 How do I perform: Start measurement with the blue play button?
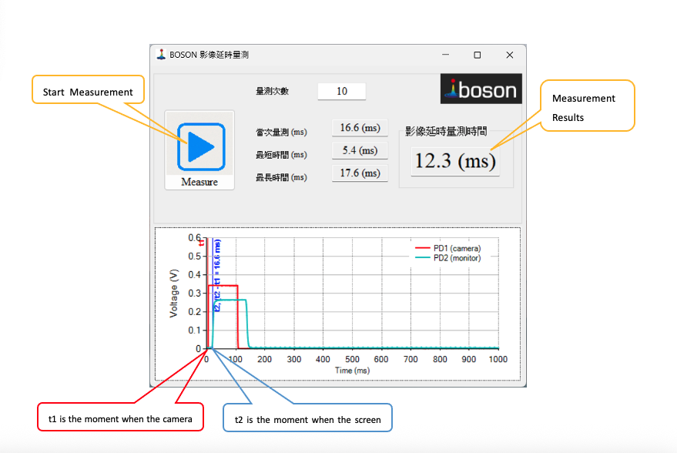(201, 147)
